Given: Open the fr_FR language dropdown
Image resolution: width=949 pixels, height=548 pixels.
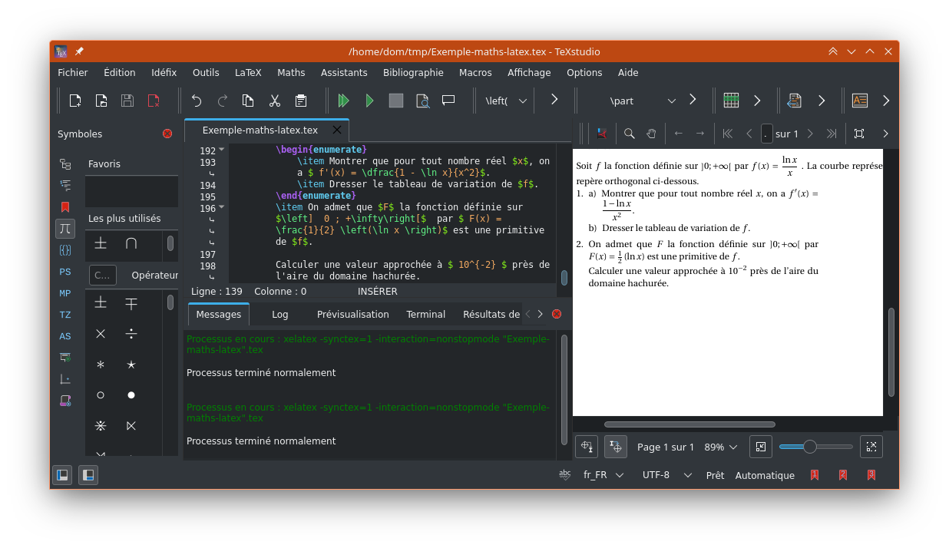Looking at the screenshot, I should tap(603, 475).
